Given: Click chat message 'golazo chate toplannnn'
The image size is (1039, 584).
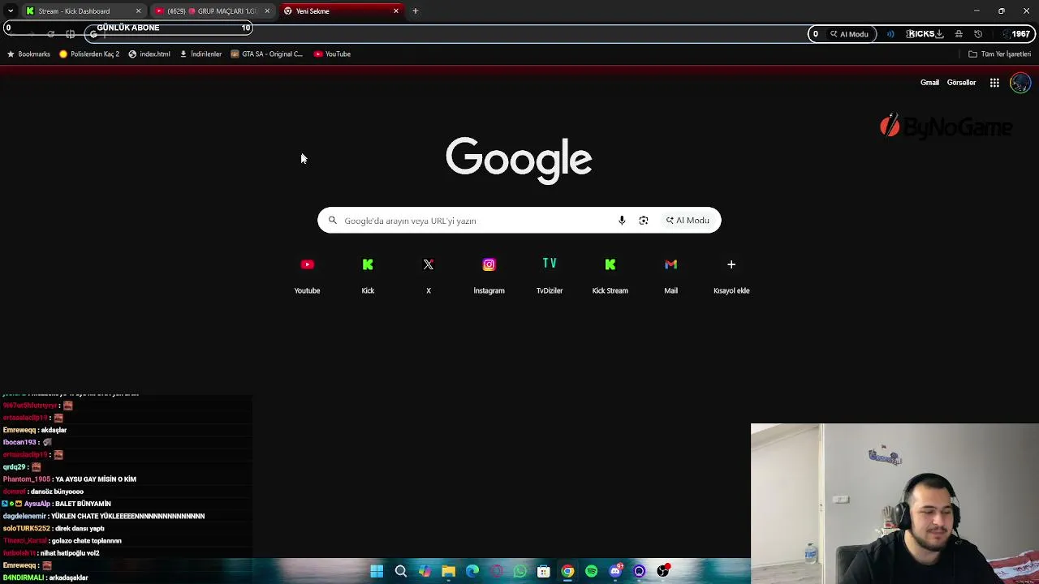Looking at the screenshot, I should (86, 541).
